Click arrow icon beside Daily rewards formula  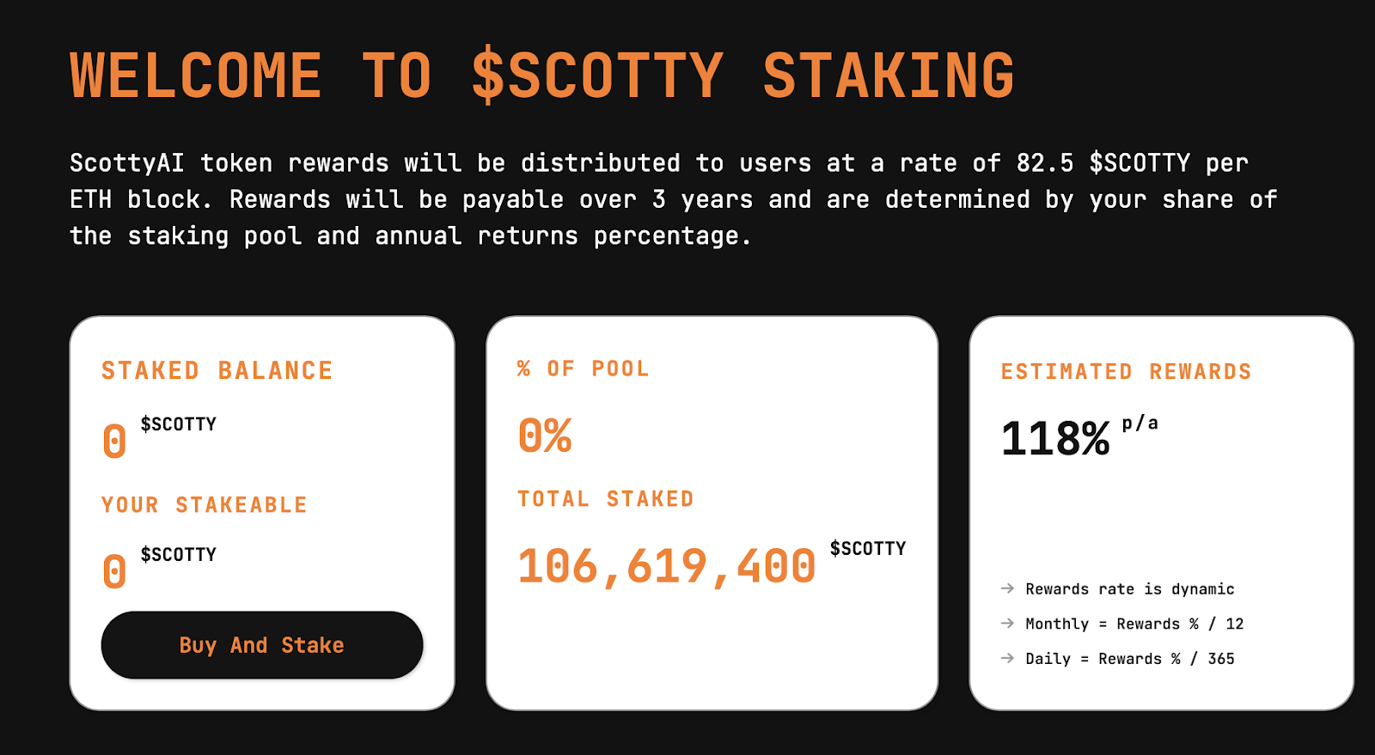point(1007,659)
